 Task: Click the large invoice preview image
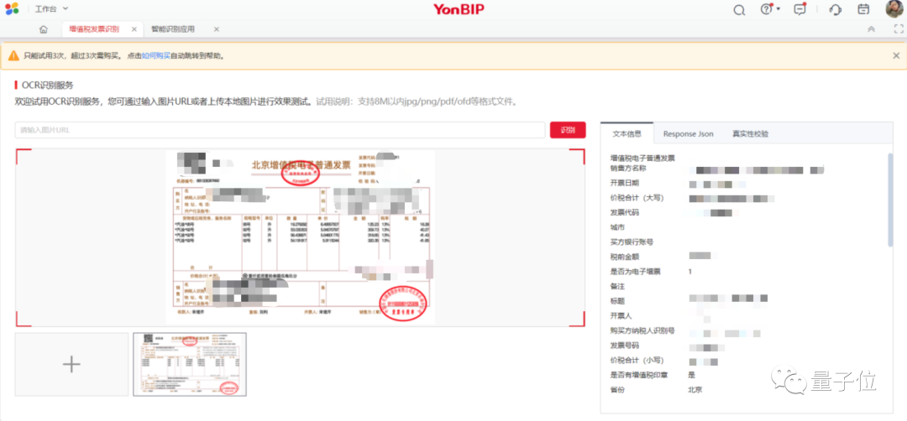coord(300,237)
